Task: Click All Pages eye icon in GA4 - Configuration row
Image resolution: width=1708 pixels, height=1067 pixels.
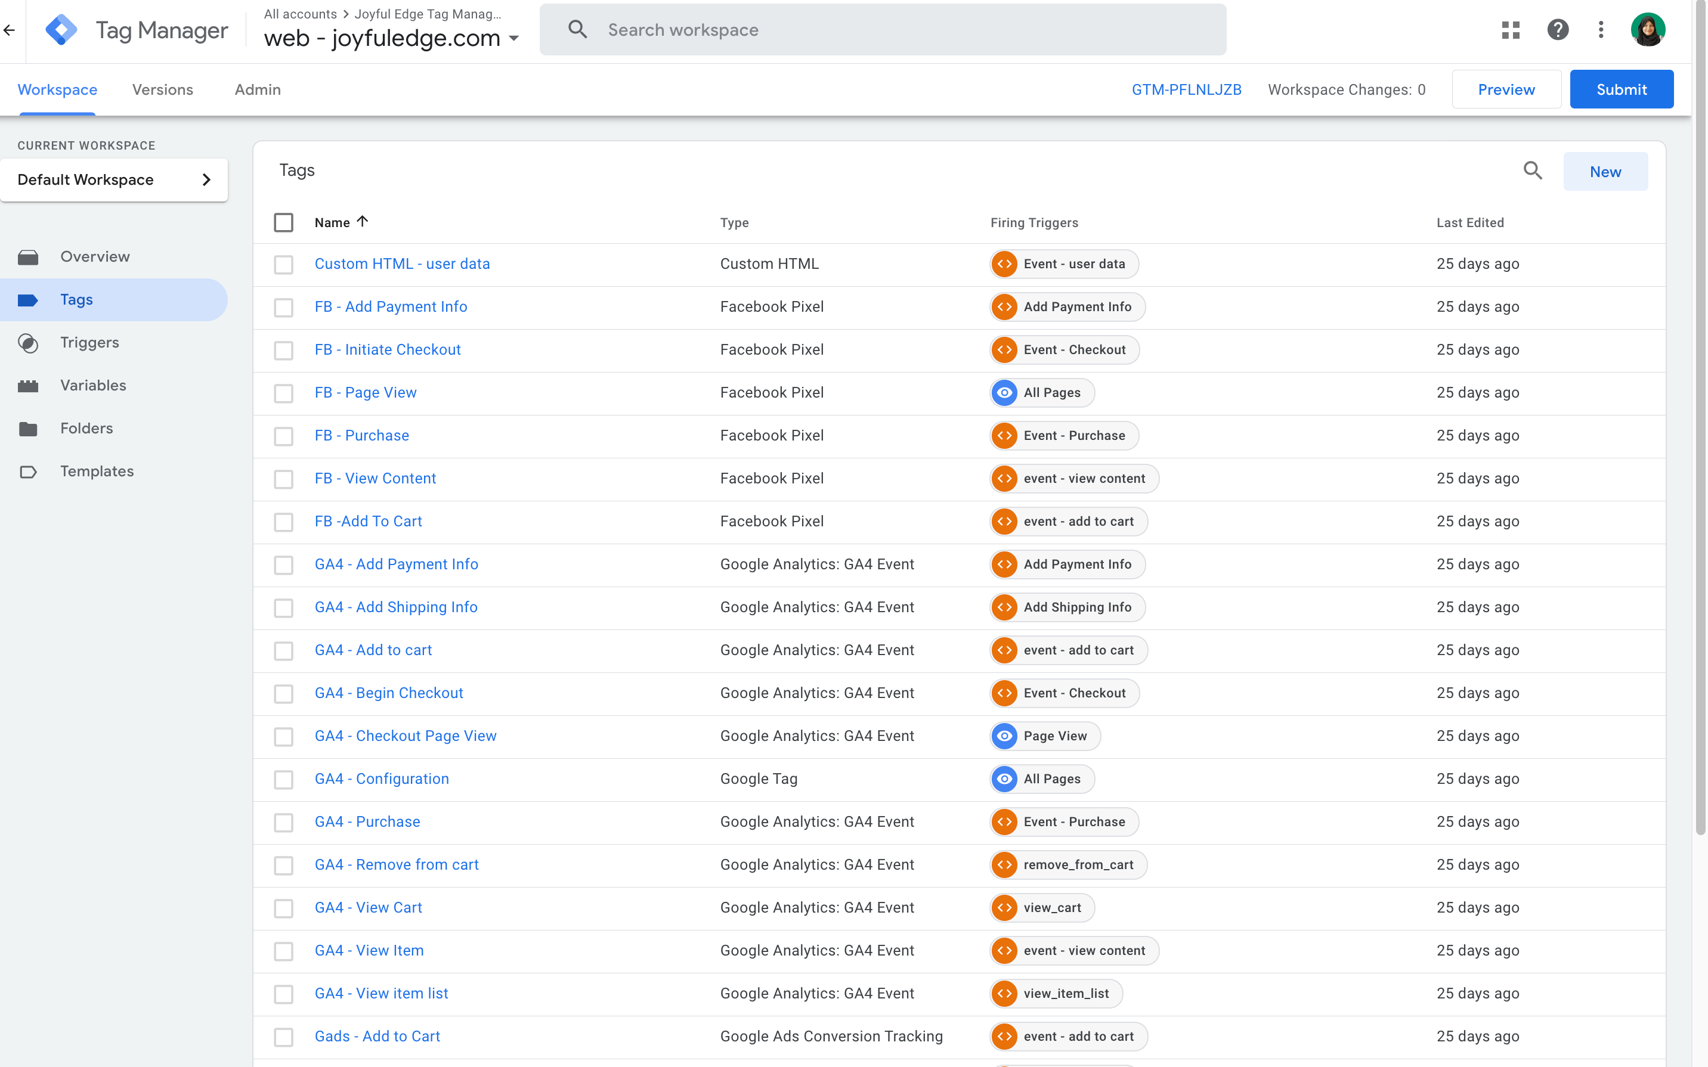Action: click(x=1004, y=779)
